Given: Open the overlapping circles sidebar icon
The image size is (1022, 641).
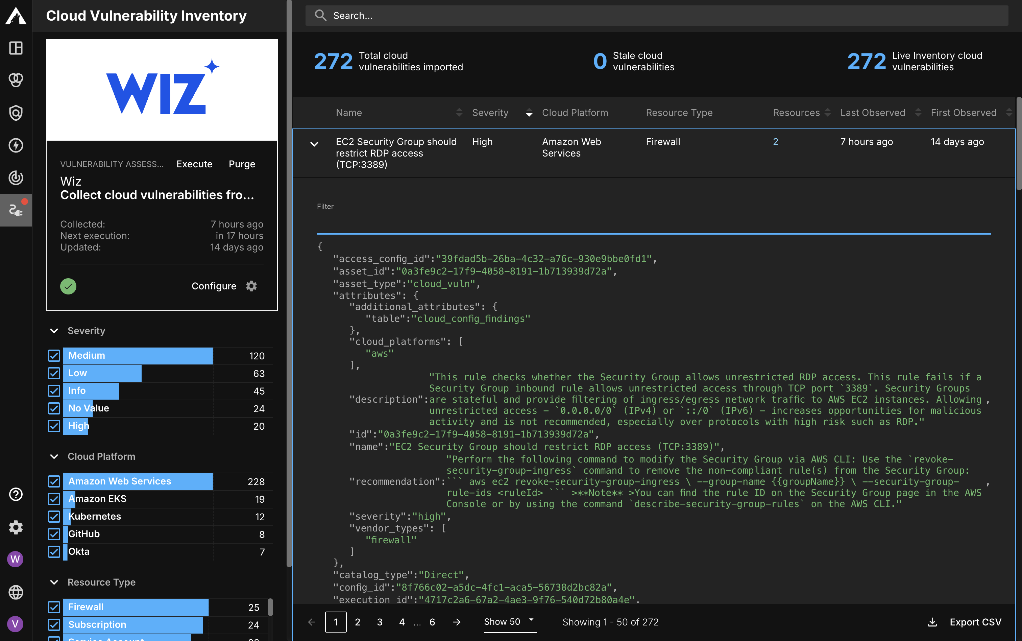Looking at the screenshot, I should pos(16,80).
